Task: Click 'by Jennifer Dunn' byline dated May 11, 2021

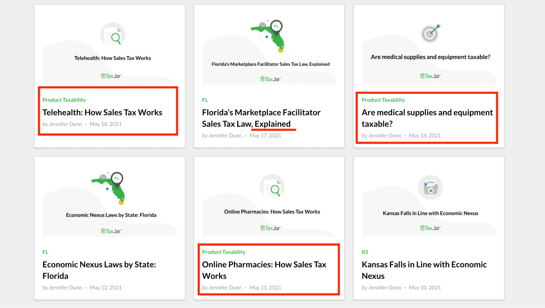Action: pyautogui.click(x=222, y=288)
